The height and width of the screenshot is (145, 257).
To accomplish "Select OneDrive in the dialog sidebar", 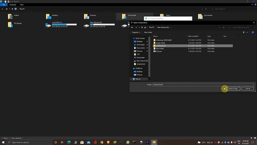I will tap(138, 68).
